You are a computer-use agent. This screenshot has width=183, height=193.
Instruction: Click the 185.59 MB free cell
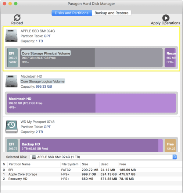[x=128, y=170]
